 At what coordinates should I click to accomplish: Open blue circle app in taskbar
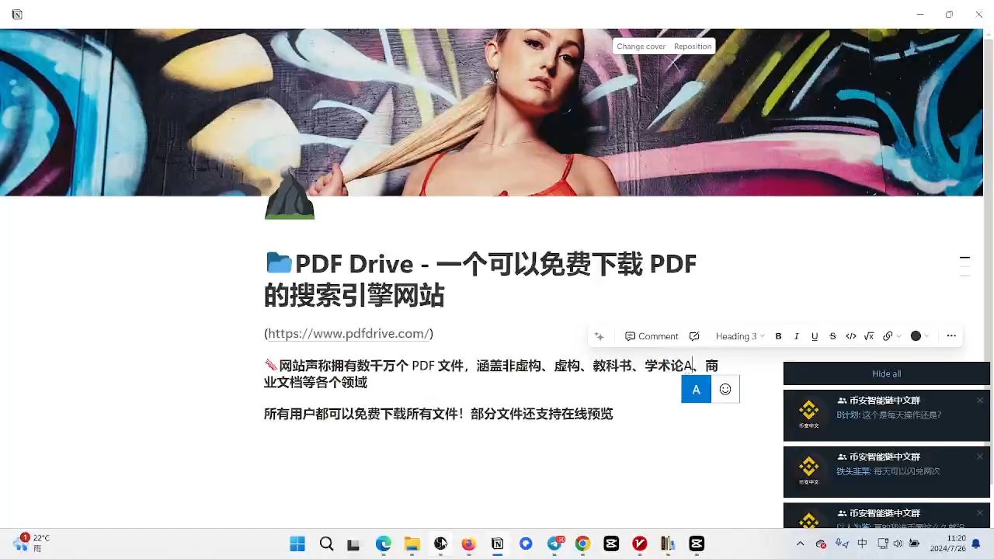point(526,543)
